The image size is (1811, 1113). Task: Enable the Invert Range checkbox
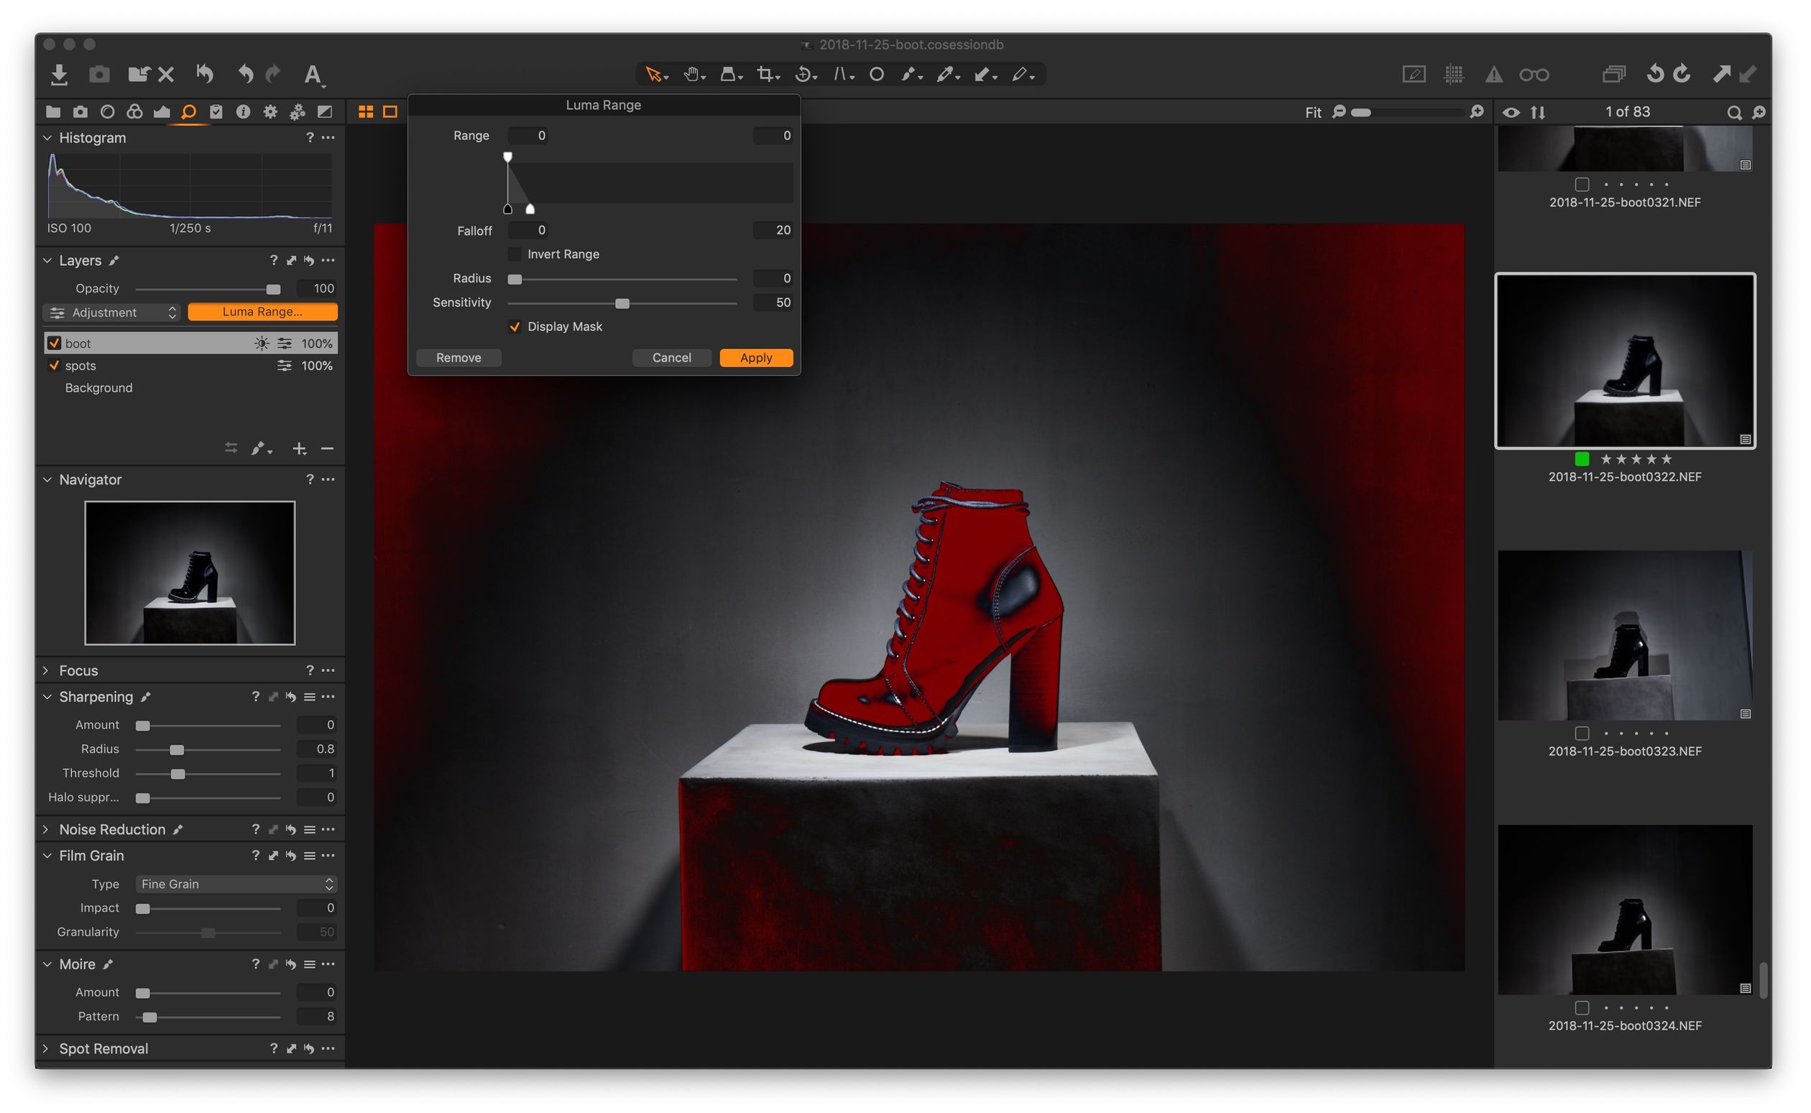coord(515,254)
